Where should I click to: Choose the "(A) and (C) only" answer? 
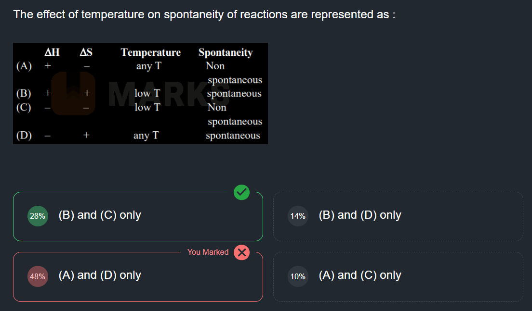point(360,275)
